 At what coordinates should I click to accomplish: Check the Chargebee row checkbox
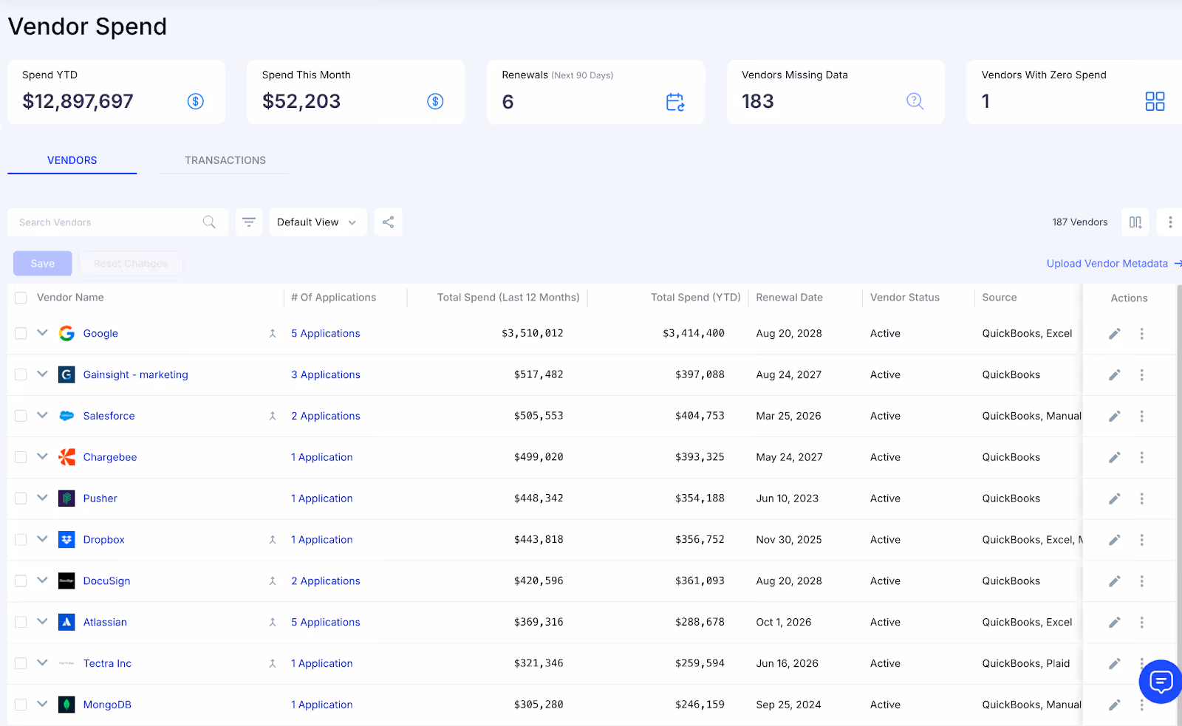coord(21,457)
